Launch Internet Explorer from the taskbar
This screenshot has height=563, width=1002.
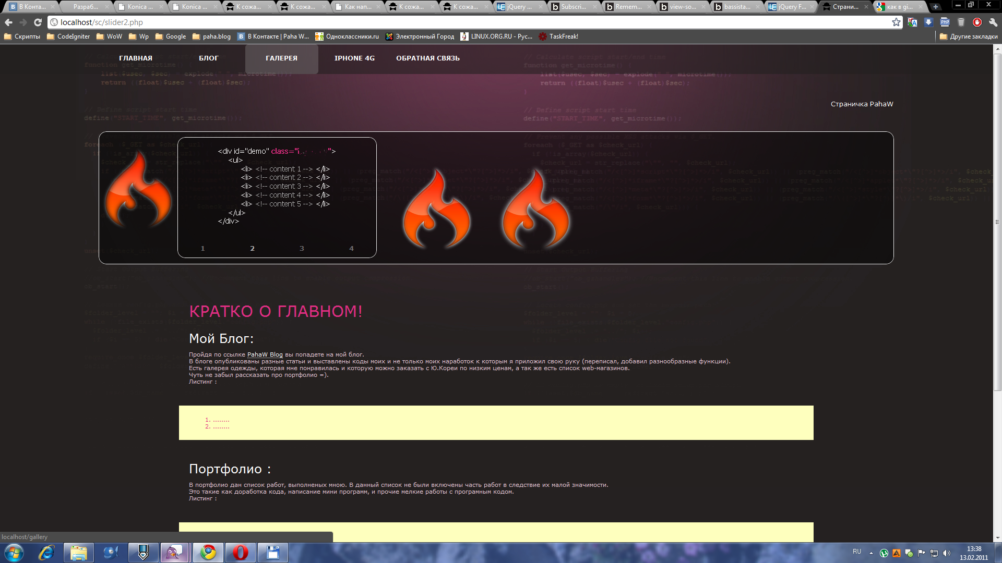pyautogui.click(x=46, y=553)
